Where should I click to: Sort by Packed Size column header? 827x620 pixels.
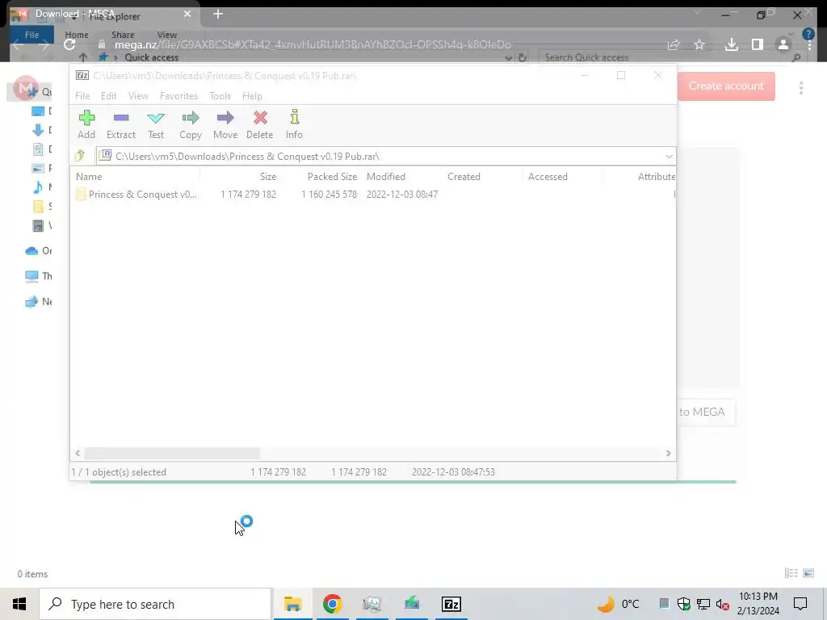click(332, 177)
